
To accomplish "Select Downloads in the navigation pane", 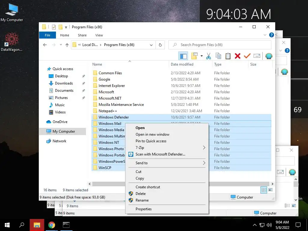I will click(64, 83).
